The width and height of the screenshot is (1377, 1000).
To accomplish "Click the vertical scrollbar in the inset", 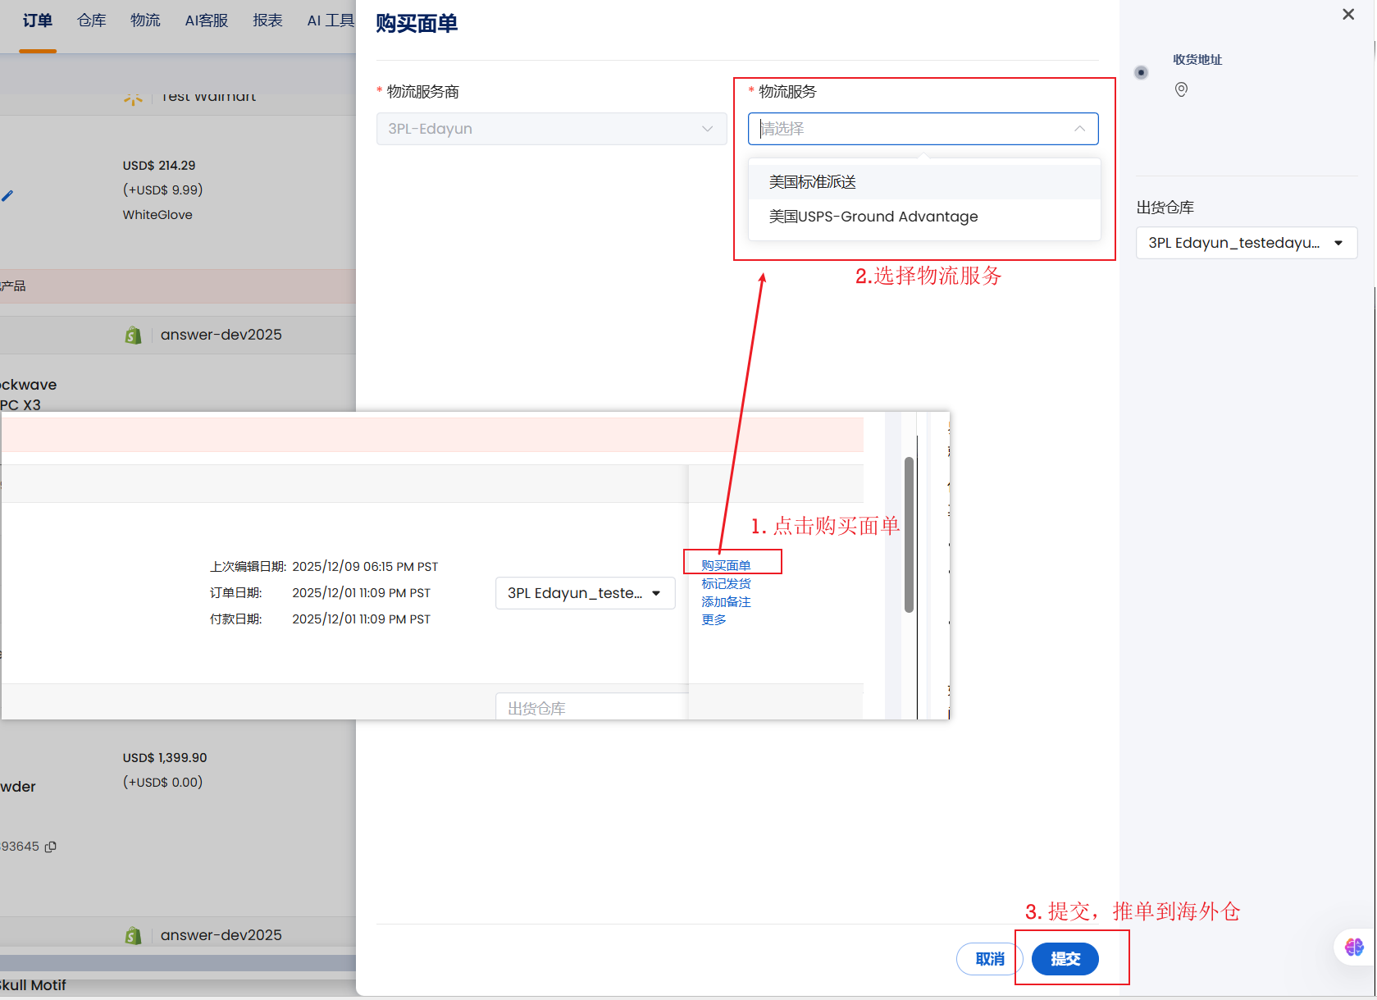I will 909,535.
